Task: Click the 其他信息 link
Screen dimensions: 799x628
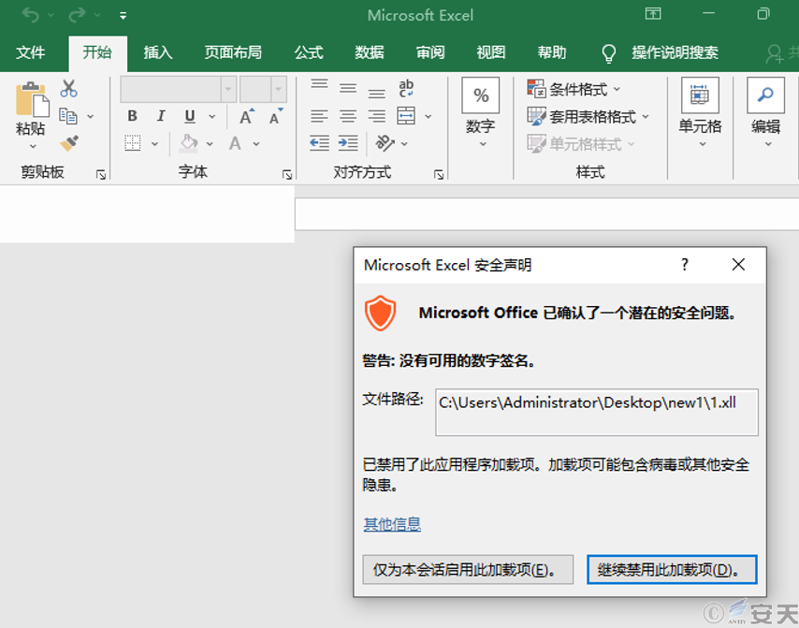Action: click(392, 524)
